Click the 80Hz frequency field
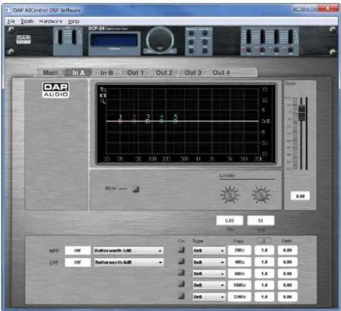341x311 pixels. coord(239,273)
